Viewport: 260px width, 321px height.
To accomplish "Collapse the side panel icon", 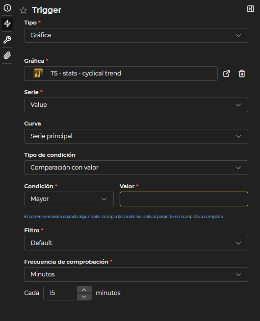I will pos(251,9).
